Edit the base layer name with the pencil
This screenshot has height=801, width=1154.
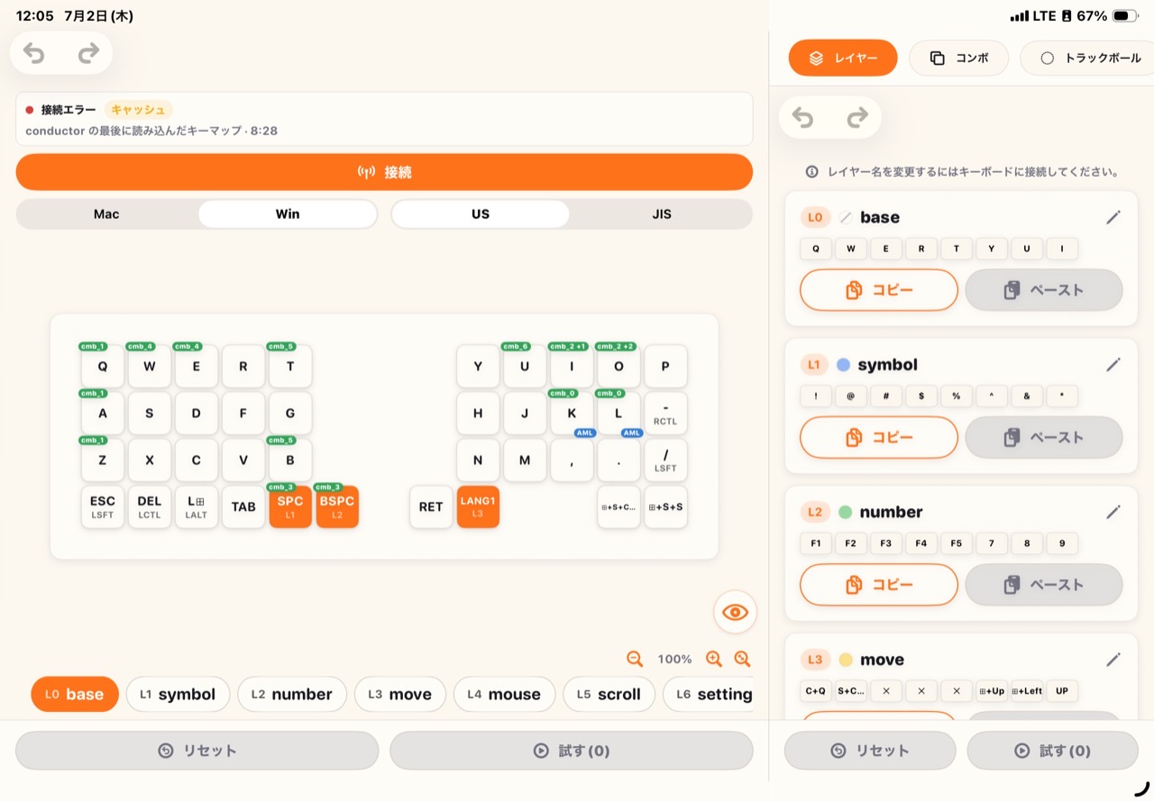pyautogui.click(x=1113, y=217)
